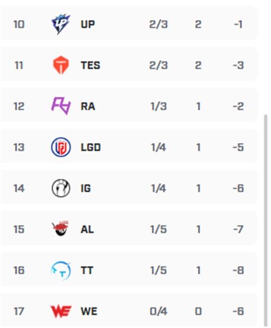Click the LGD circular logo
Screen dimensions: 271x328
tap(61, 147)
